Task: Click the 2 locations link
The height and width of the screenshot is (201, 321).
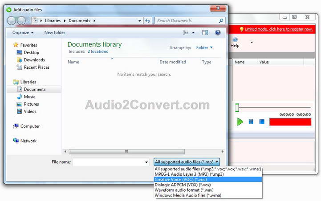Action: [x=98, y=51]
